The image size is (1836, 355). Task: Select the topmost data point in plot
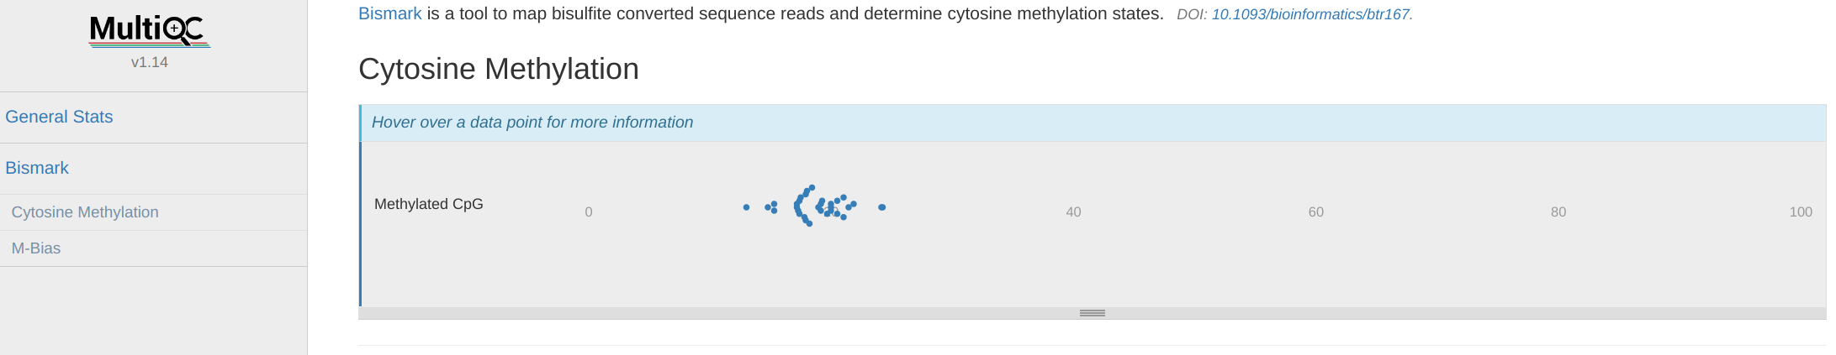coord(812,188)
